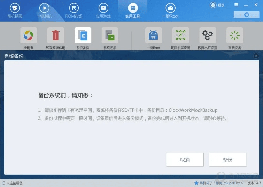This screenshot has height=187, width=263.
Task: Open the download manager arrow button
Action: (x=247, y=14)
